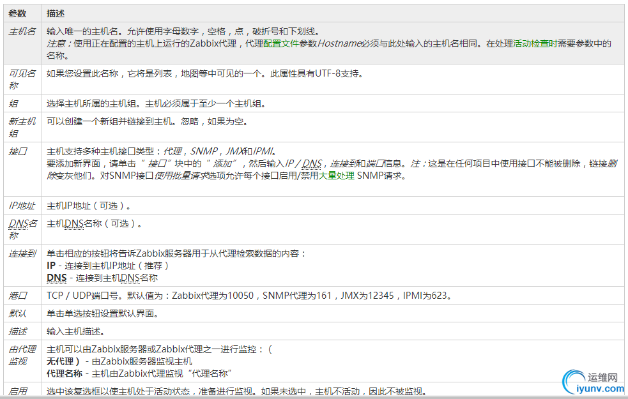
Task: Click the 主机名 parameter cell
Action: (x=22, y=30)
